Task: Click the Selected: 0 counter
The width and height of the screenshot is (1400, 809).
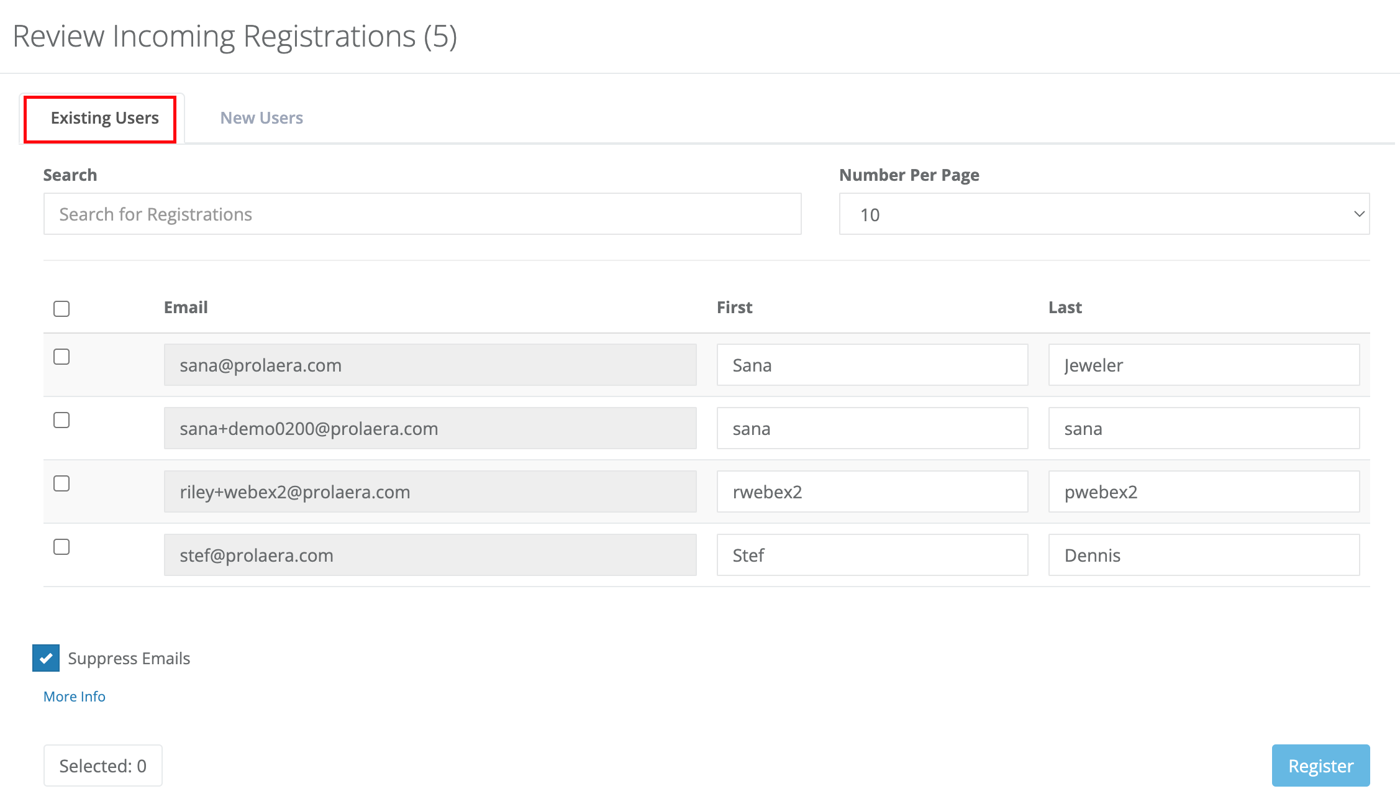Action: (103, 766)
